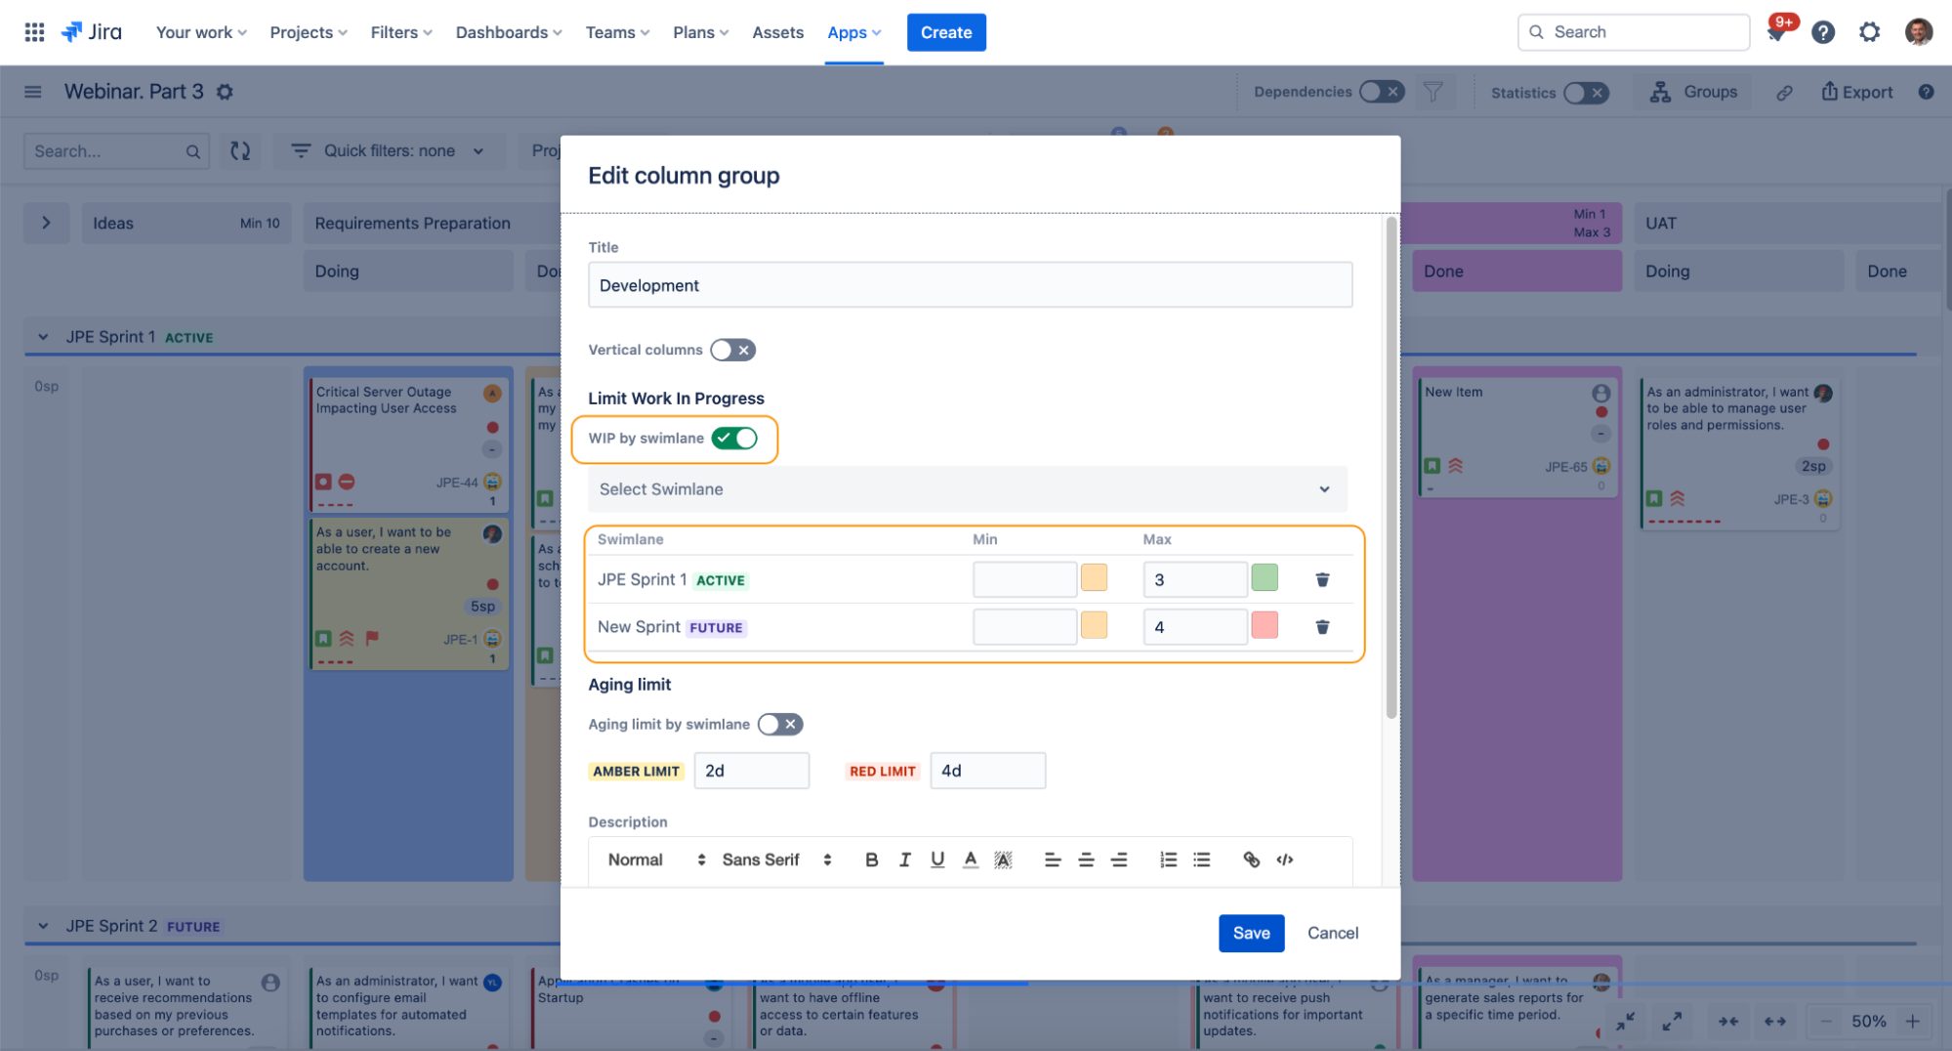
Task: Open the Sans Serif font dropdown
Action: [x=776, y=860]
